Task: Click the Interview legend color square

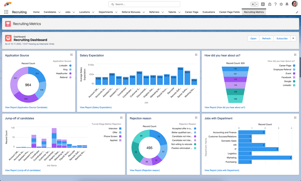Action: 120,129
